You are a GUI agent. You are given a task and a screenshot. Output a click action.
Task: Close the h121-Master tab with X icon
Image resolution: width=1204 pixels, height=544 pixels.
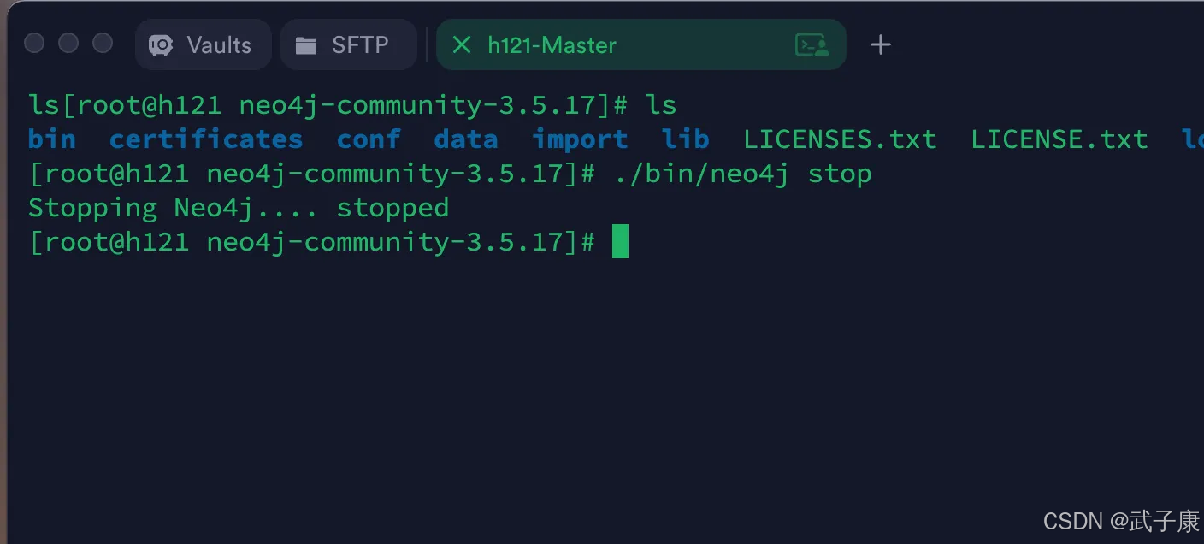click(x=462, y=44)
